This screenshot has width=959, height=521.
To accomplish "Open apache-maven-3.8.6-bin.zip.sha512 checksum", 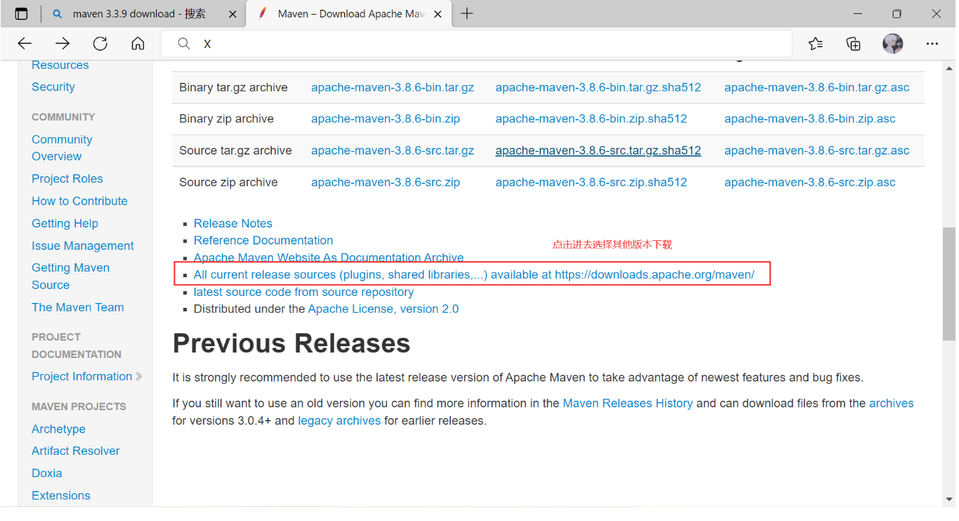I will [591, 118].
